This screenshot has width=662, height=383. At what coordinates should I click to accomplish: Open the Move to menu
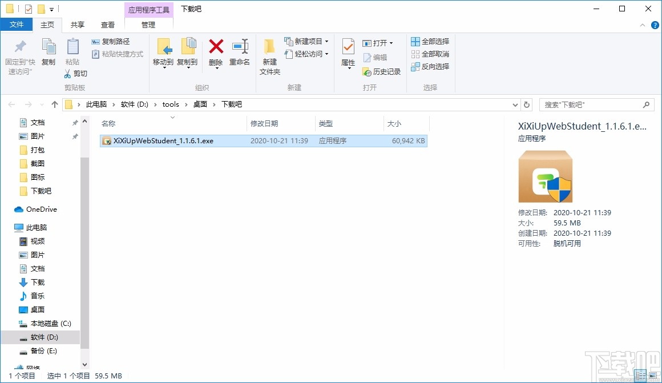click(163, 53)
